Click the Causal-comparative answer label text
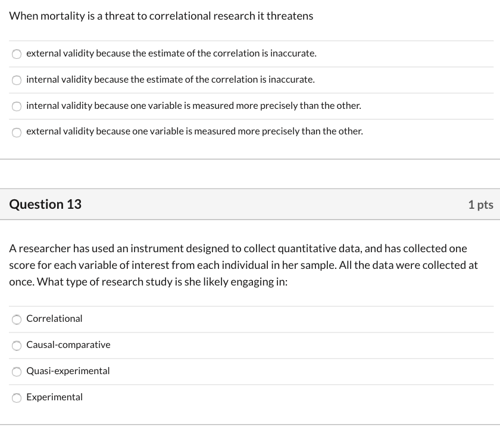The width and height of the screenshot is (500, 436). click(68, 344)
